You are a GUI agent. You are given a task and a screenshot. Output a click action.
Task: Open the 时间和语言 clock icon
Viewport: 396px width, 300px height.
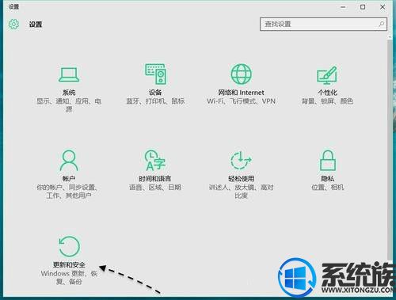pyautogui.click(x=155, y=160)
